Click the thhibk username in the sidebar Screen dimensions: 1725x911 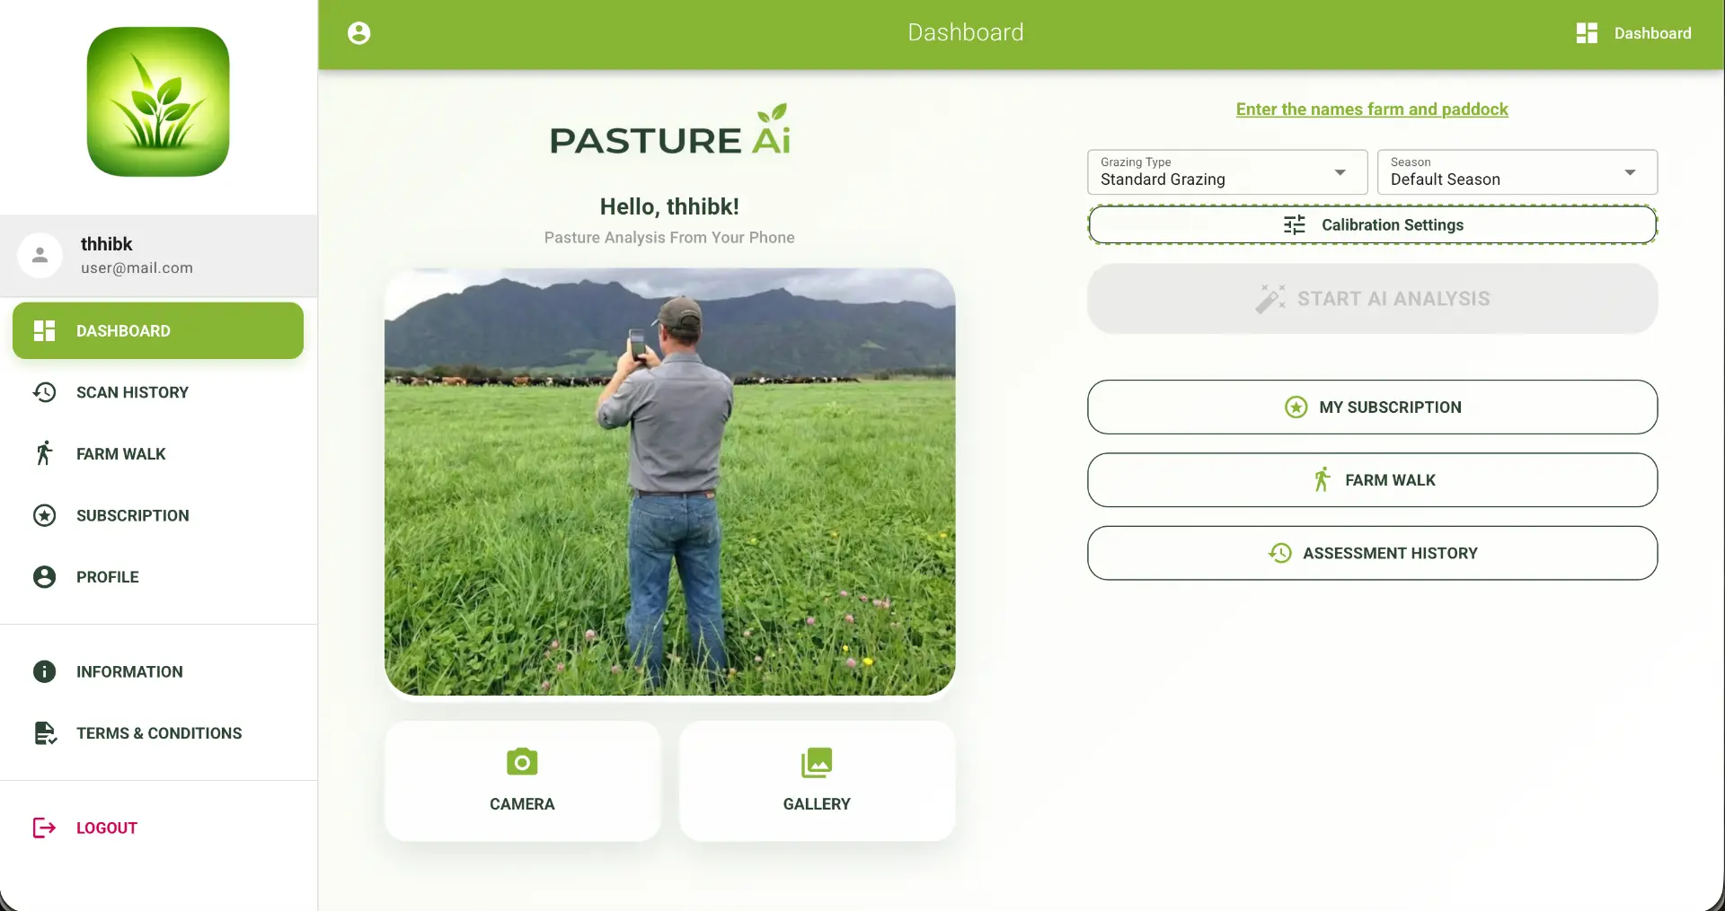pyautogui.click(x=106, y=244)
